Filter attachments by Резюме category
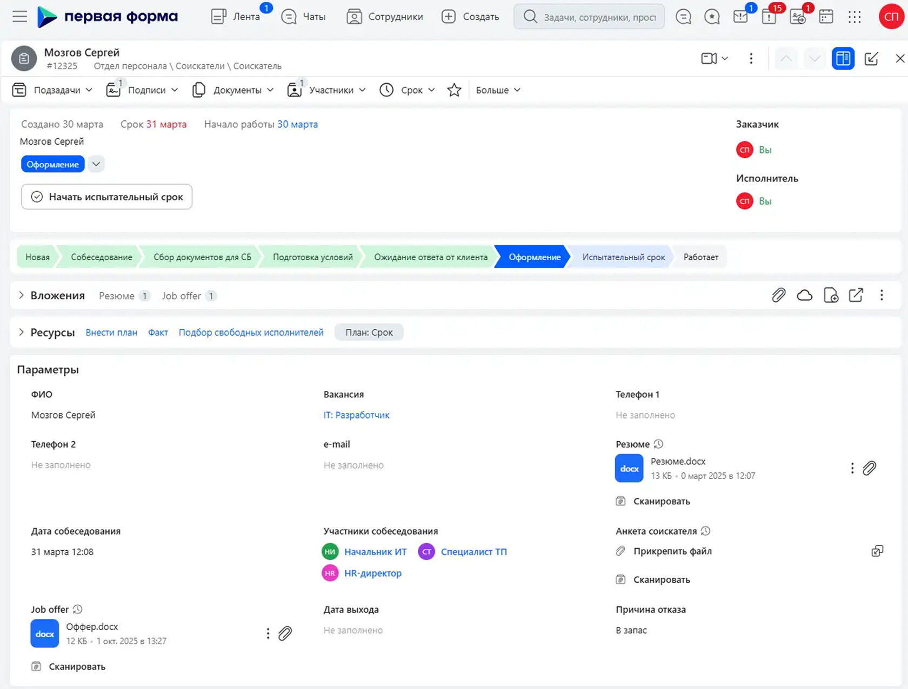 point(124,296)
